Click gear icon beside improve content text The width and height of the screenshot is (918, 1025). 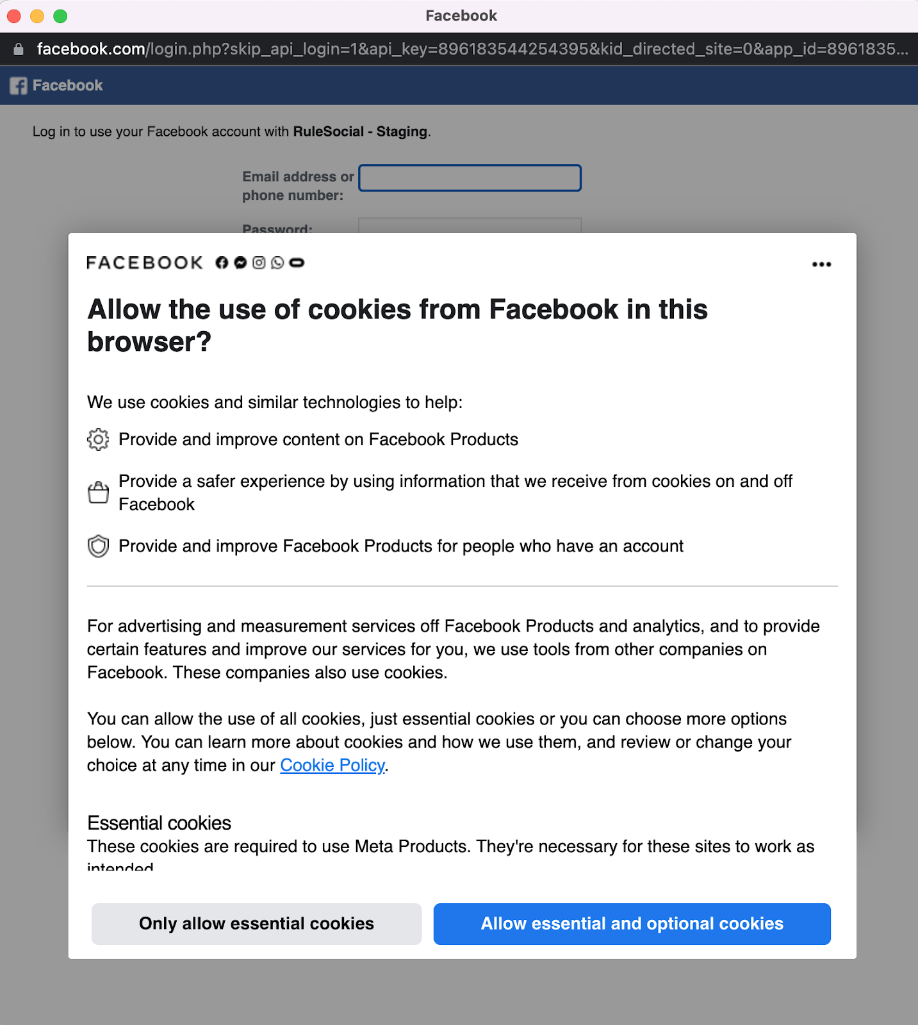pos(98,439)
